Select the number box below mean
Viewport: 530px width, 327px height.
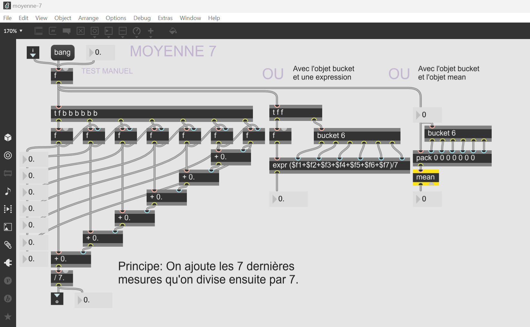pyautogui.click(x=427, y=199)
